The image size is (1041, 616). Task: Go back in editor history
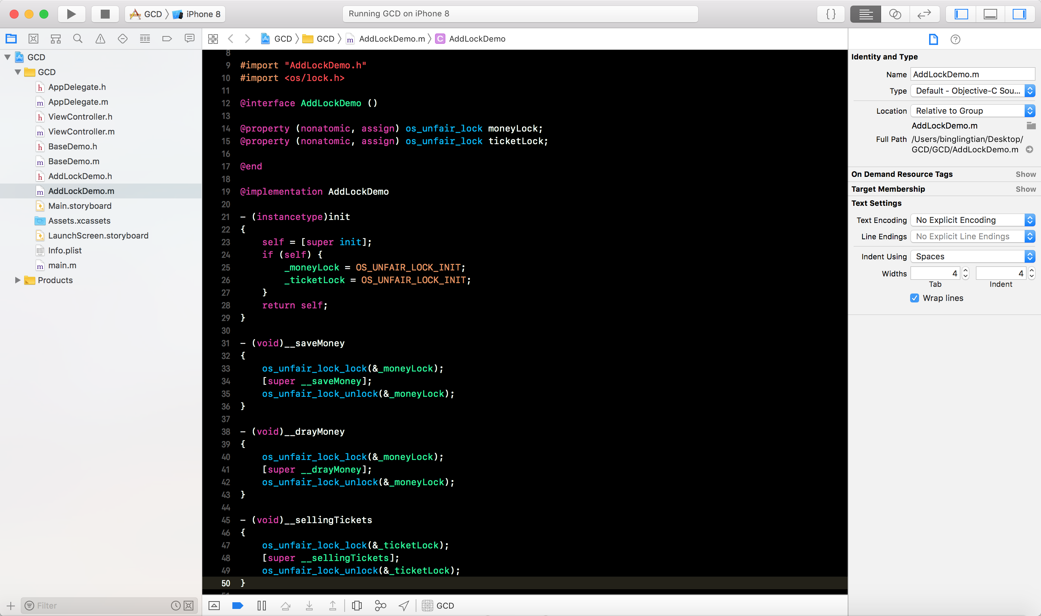pos(231,39)
